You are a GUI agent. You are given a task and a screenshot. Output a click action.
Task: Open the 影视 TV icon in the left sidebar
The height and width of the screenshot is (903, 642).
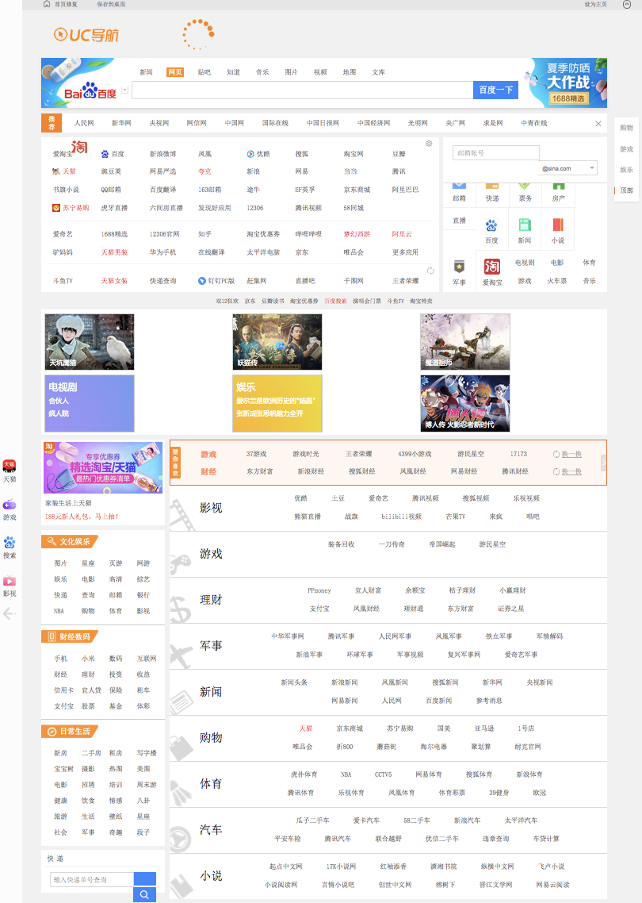pos(10,581)
